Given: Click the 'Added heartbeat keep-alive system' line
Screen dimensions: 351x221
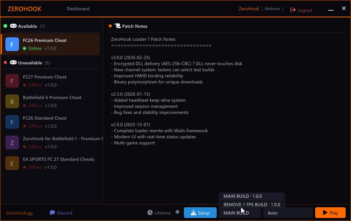Looking at the screenshot, I should coord(148,100).
